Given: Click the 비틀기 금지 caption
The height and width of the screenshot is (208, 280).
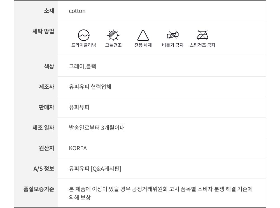Looking at the screenshot, I should pos(172,45).
